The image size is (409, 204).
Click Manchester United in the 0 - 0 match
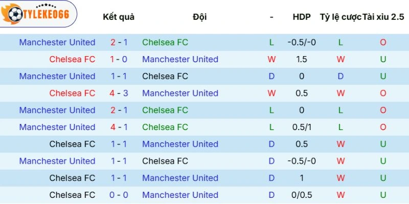click(x=180, y=195)
